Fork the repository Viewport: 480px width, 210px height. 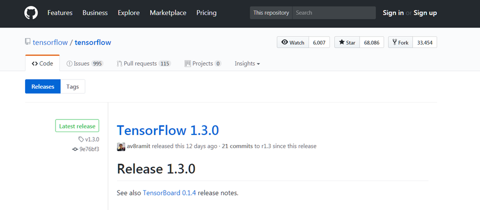pos(400,42)
